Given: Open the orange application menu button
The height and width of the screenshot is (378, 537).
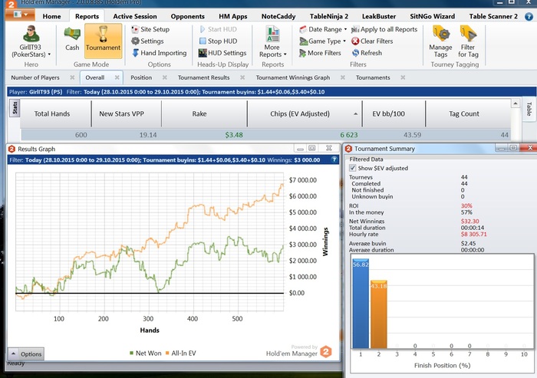Looking at the screenshot, I should [x=20, y=15].
